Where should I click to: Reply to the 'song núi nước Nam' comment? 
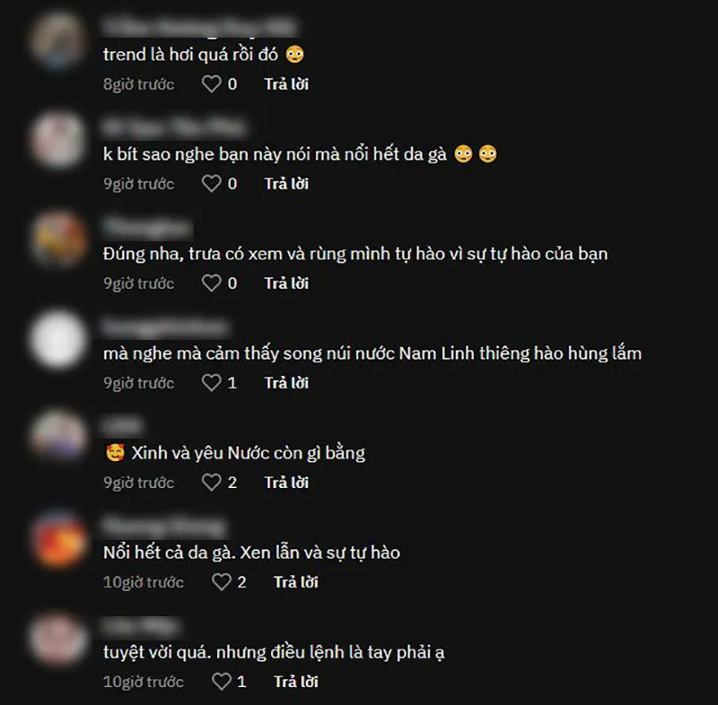pos(286,383)
